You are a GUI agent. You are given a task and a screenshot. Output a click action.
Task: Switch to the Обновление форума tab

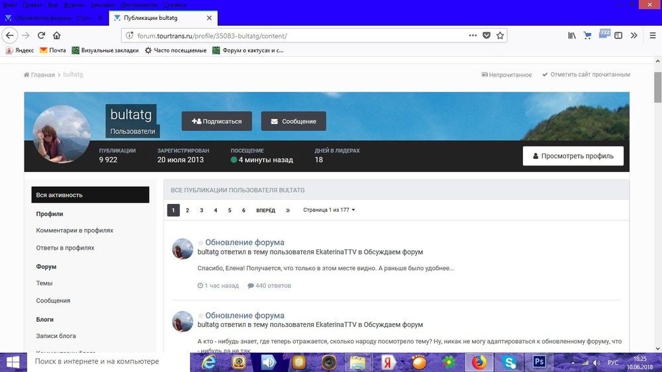(x=53, y=18)
